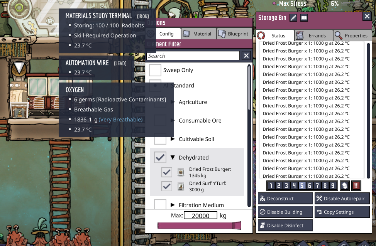The height and width of the screenshot is (246, 376).
Task: Expand the Consumable Ore category arrow
Action: click(173, 120)
